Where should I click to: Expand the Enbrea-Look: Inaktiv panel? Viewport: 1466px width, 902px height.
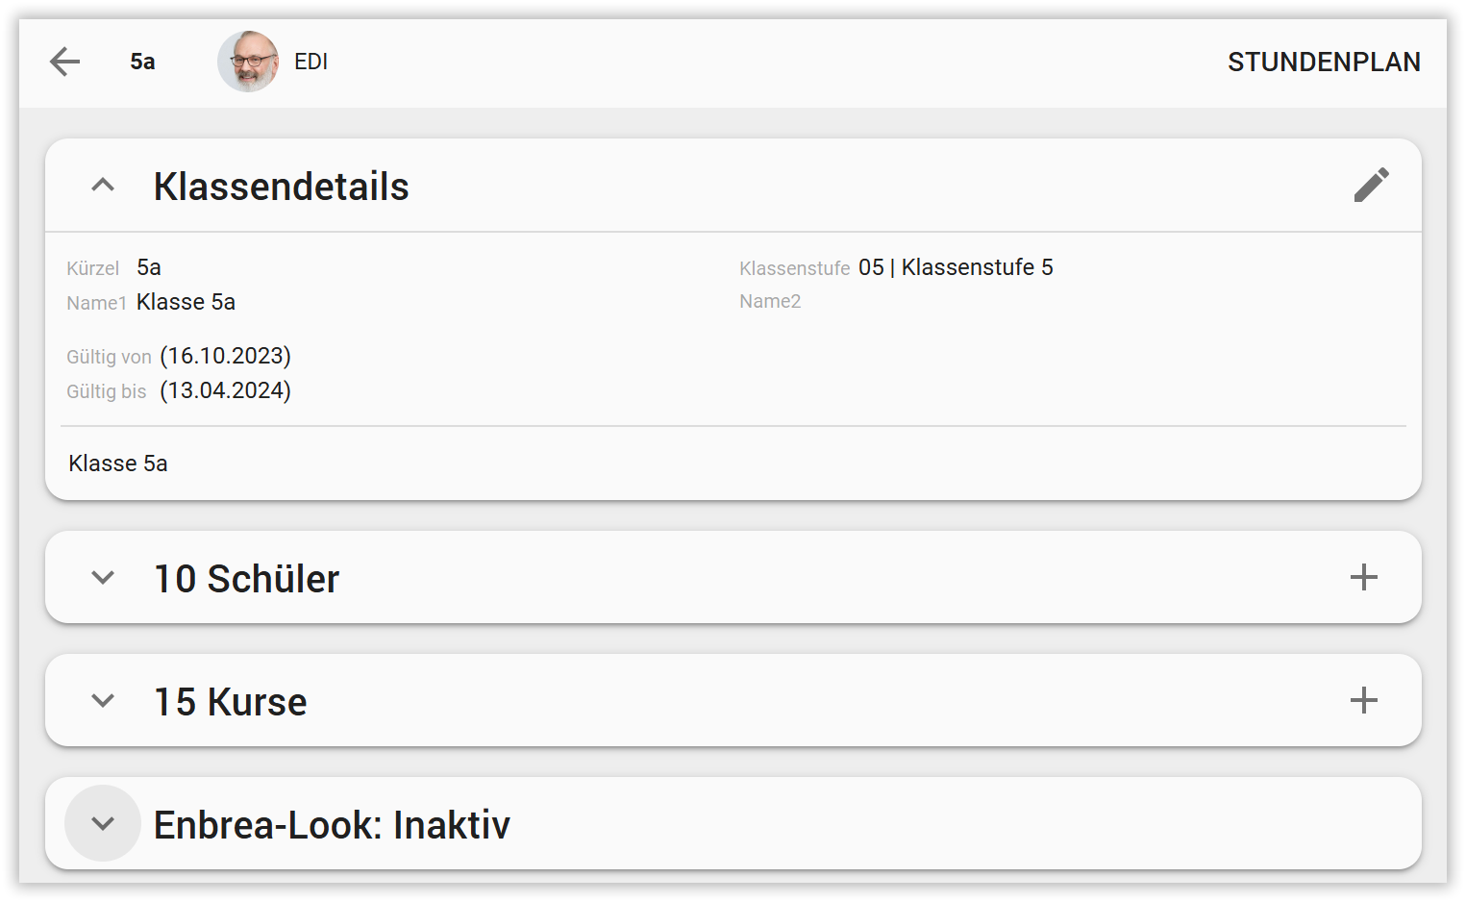[x=103, y=823]
